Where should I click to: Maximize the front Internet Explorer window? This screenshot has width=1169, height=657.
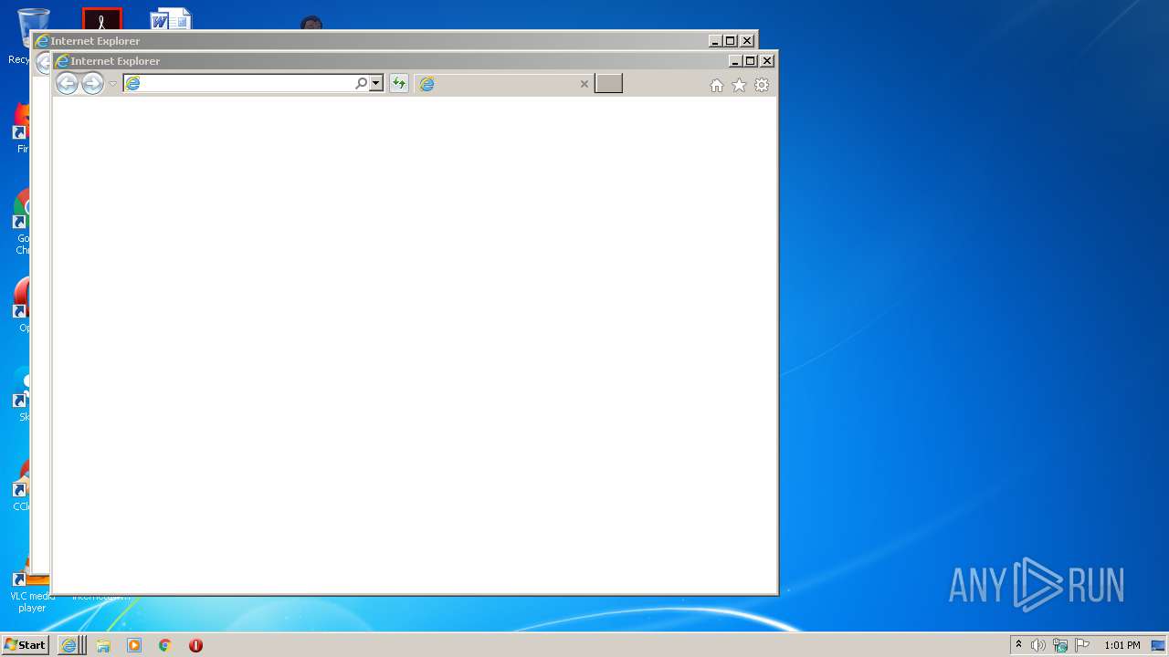[751, 61]
